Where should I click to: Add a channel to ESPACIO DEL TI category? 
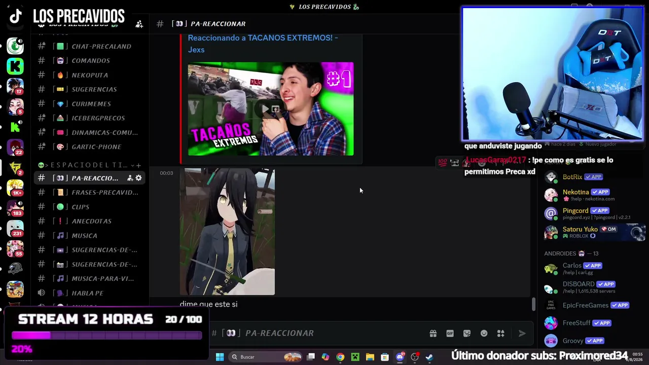point(138,165)
